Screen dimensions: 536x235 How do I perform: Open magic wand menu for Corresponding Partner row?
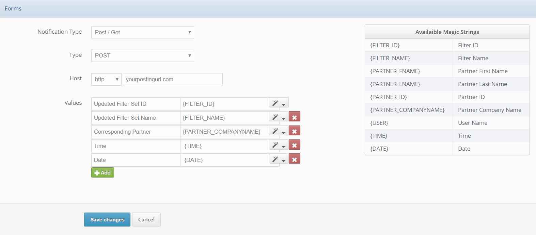(x=279, y=131)
